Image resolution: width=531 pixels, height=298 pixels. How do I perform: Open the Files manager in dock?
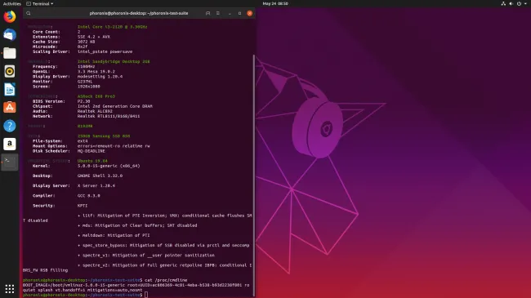(x=10, y=53)
